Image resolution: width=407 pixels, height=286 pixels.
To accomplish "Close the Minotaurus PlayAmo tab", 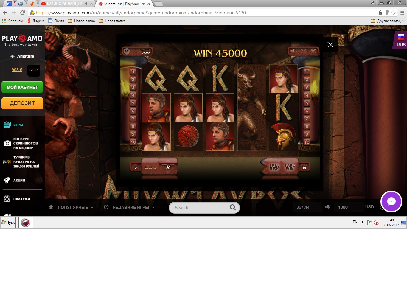I will [x=149, y=4].
